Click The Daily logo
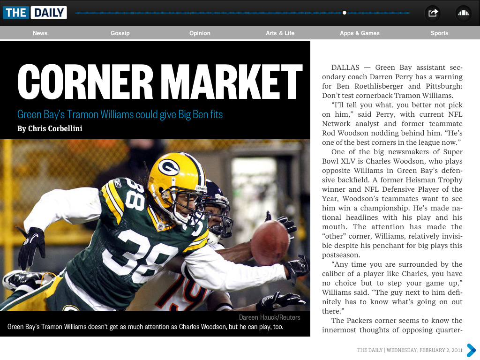The height and width of the screenshot is (360, 480). (x=35, y=13)
